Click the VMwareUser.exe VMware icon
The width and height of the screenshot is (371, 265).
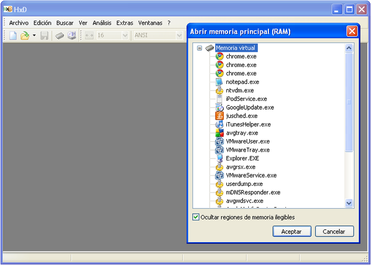219,141
